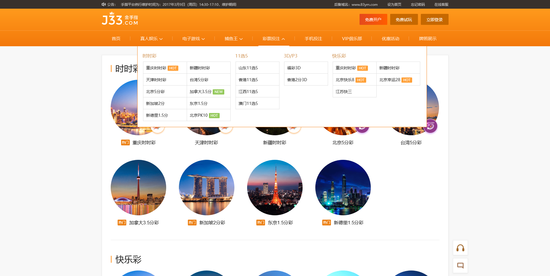Image resolution: width=550 pixels, height=276 pixels.
Task: Click the J33 site logo
Action: pos(120,19)
